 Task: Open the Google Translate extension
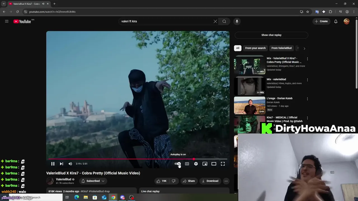317,12
